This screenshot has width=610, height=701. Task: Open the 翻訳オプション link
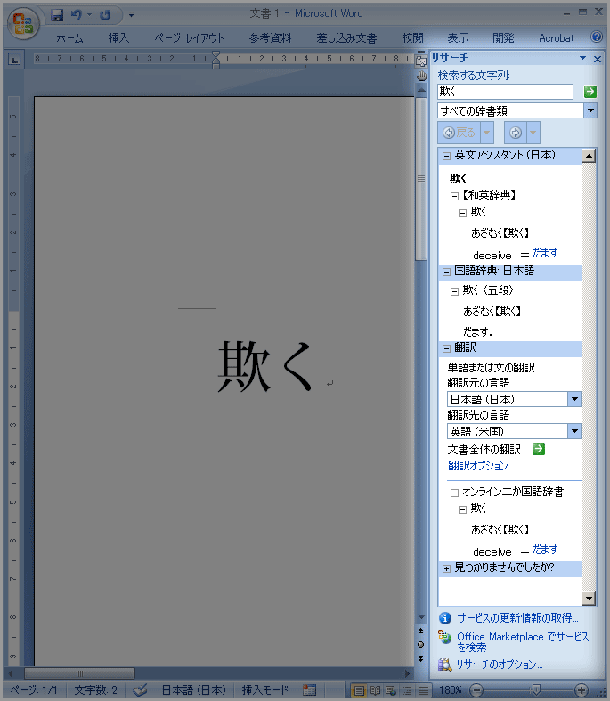481,466
